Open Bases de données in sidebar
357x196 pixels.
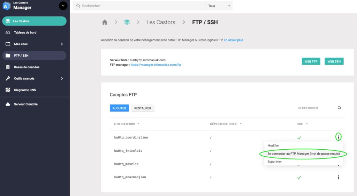[26, 67]
